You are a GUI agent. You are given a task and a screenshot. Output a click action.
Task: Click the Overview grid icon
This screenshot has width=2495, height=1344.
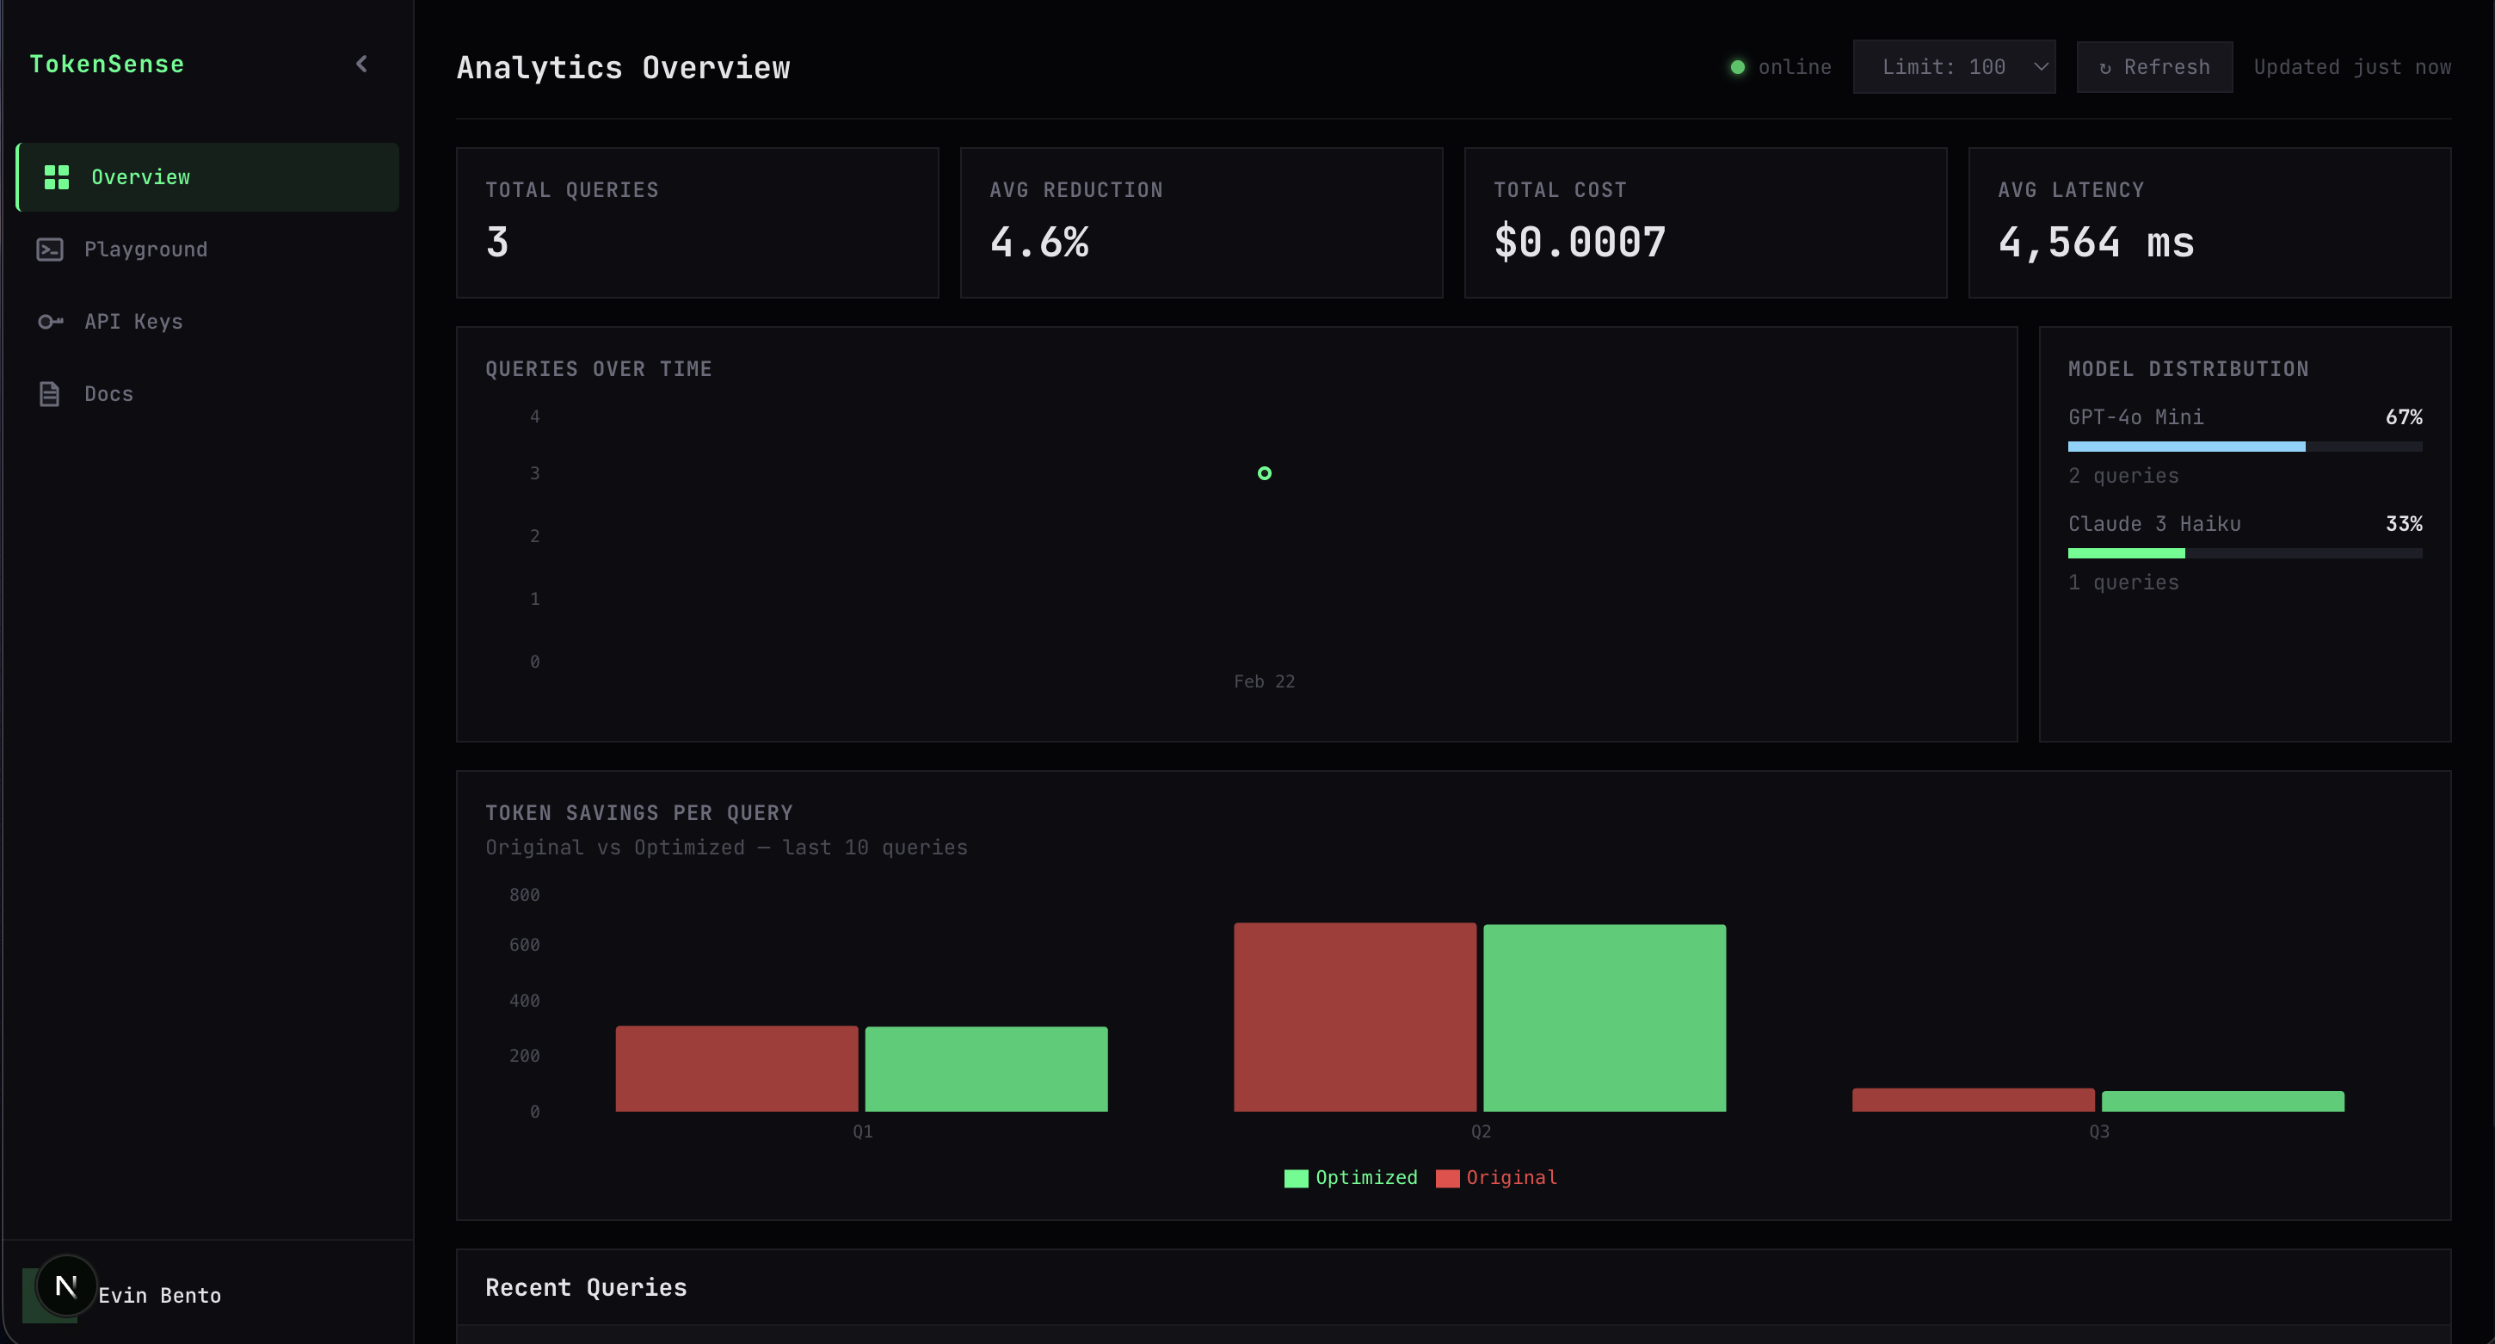click(56, 177)
